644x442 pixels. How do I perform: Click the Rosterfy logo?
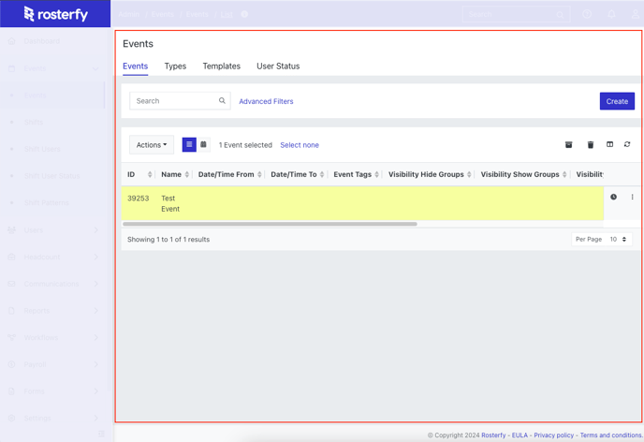pyautogui.click(x=55, y=14)
